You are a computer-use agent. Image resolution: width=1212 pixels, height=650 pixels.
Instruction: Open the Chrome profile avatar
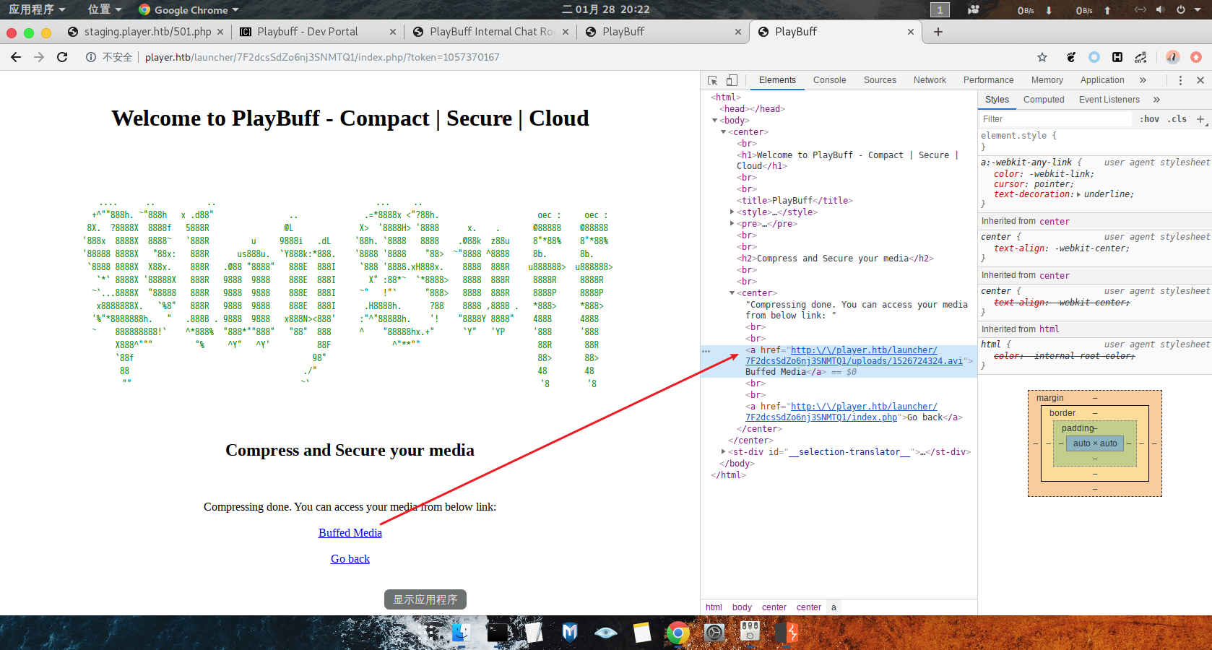[x=1173, y=57]
